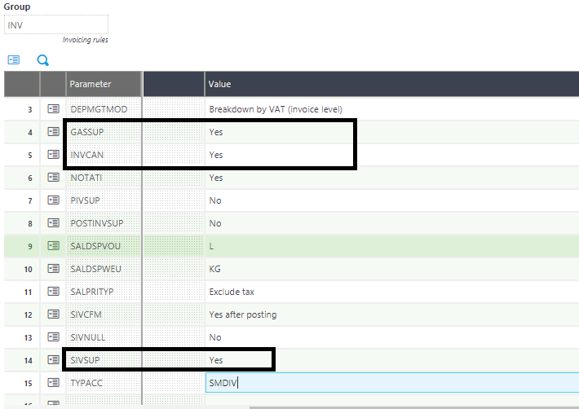
Task: Open row actions icon for PIVSUP
Action: tap(54, 200)
